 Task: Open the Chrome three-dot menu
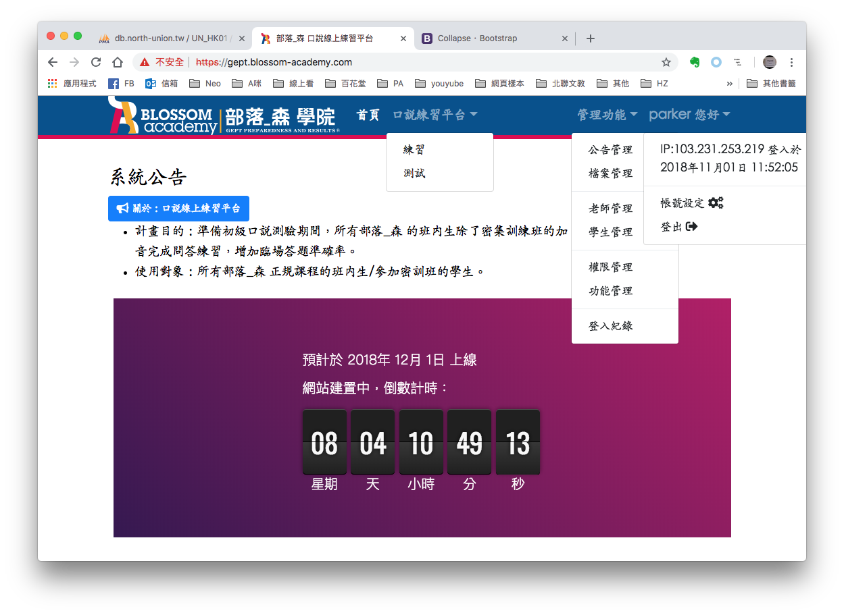tap(791, 62)
